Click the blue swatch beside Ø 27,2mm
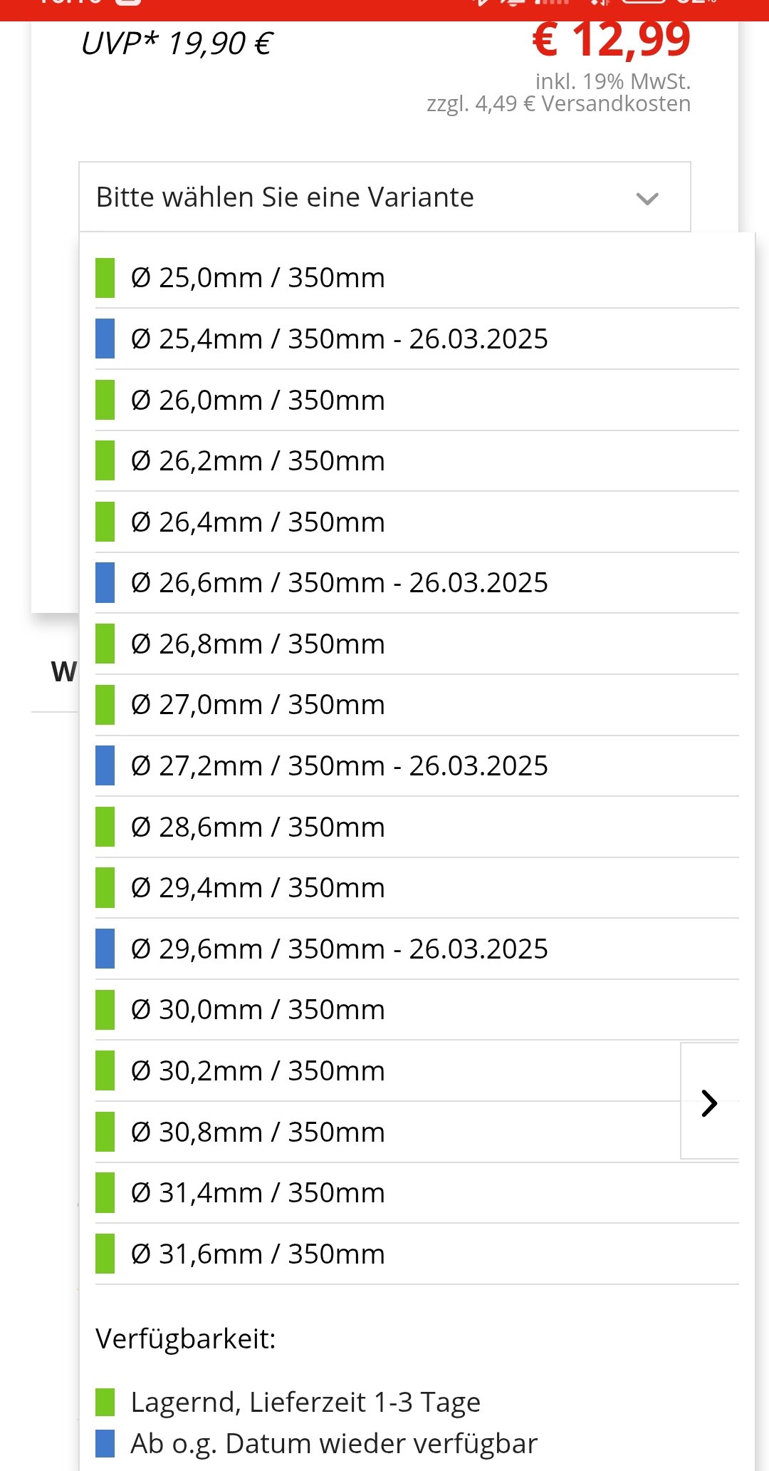 coord(105,765)
